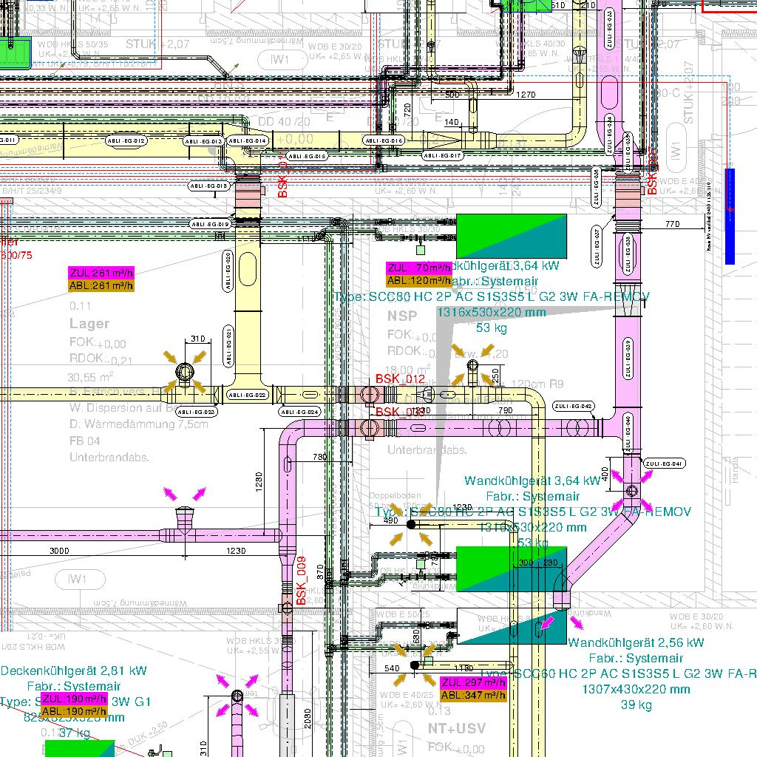The width and height of the screenshot is (757, 757).
Task: Pick the magenta ZUL 70 m³/h tag
Action: click(x=418, y=268)
